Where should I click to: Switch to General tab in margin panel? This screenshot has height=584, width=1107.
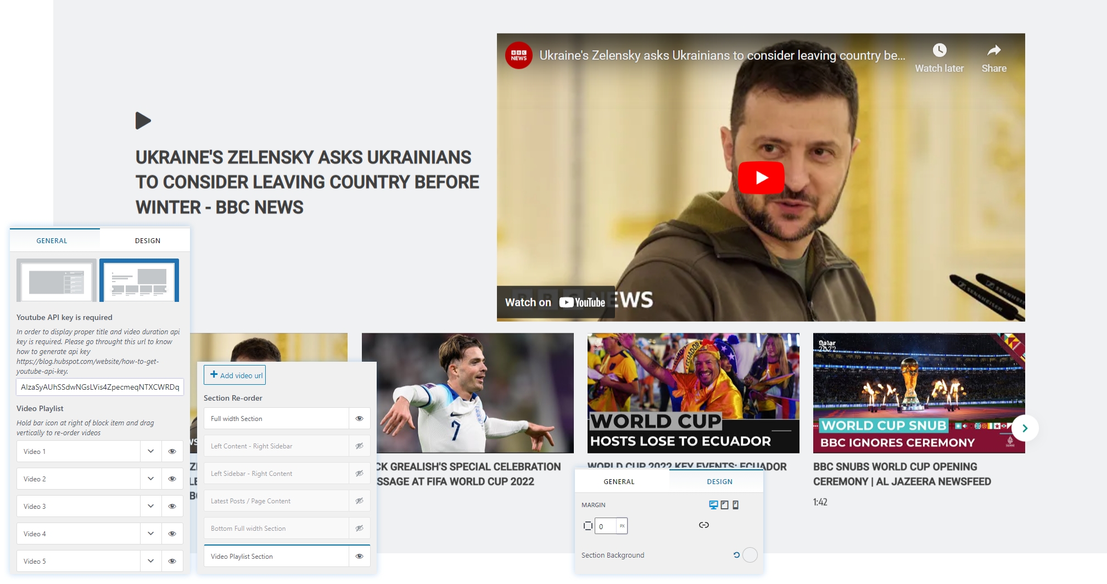click(619, 482)
